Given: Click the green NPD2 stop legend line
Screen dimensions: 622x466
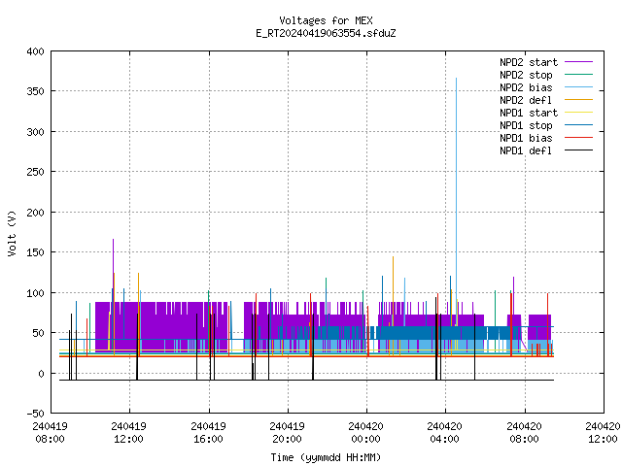Looking at the screenshot, I should (x=579, y=75).
